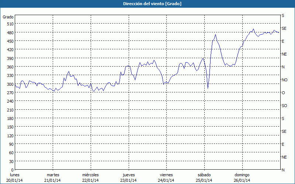Select the martes day label

(x=53, y=175)
